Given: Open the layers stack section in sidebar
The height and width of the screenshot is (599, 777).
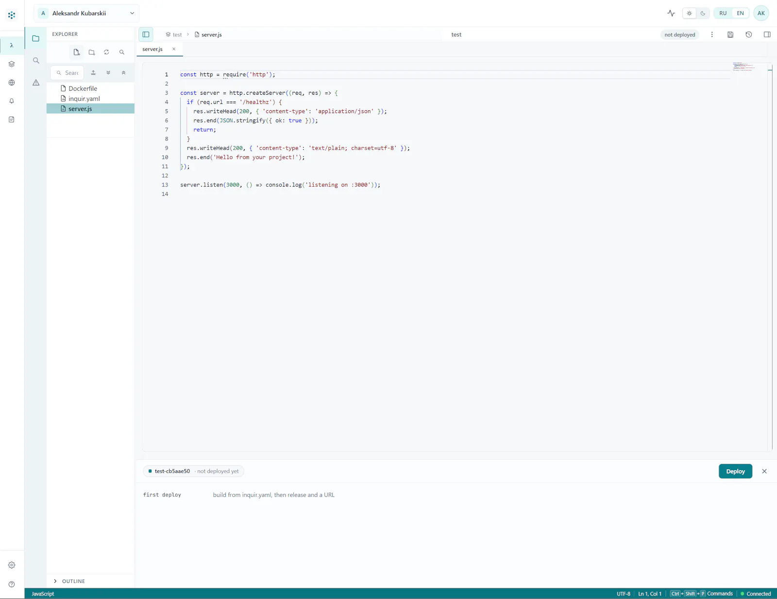Looking at the screenshot, I should click(x=12, y=64).
